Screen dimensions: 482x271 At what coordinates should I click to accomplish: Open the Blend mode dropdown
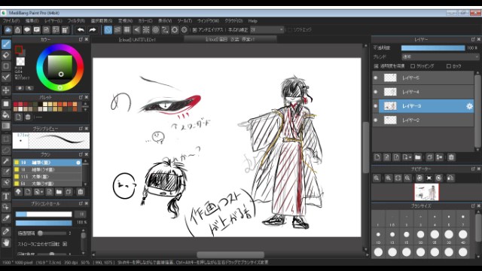click(440, 57)
